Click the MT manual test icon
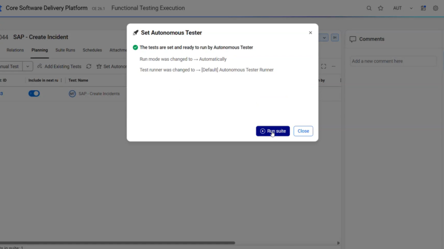 tap(72, 94)
